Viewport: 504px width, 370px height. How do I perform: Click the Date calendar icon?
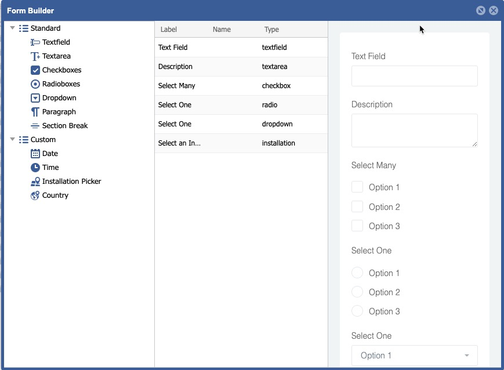point(35,154)
